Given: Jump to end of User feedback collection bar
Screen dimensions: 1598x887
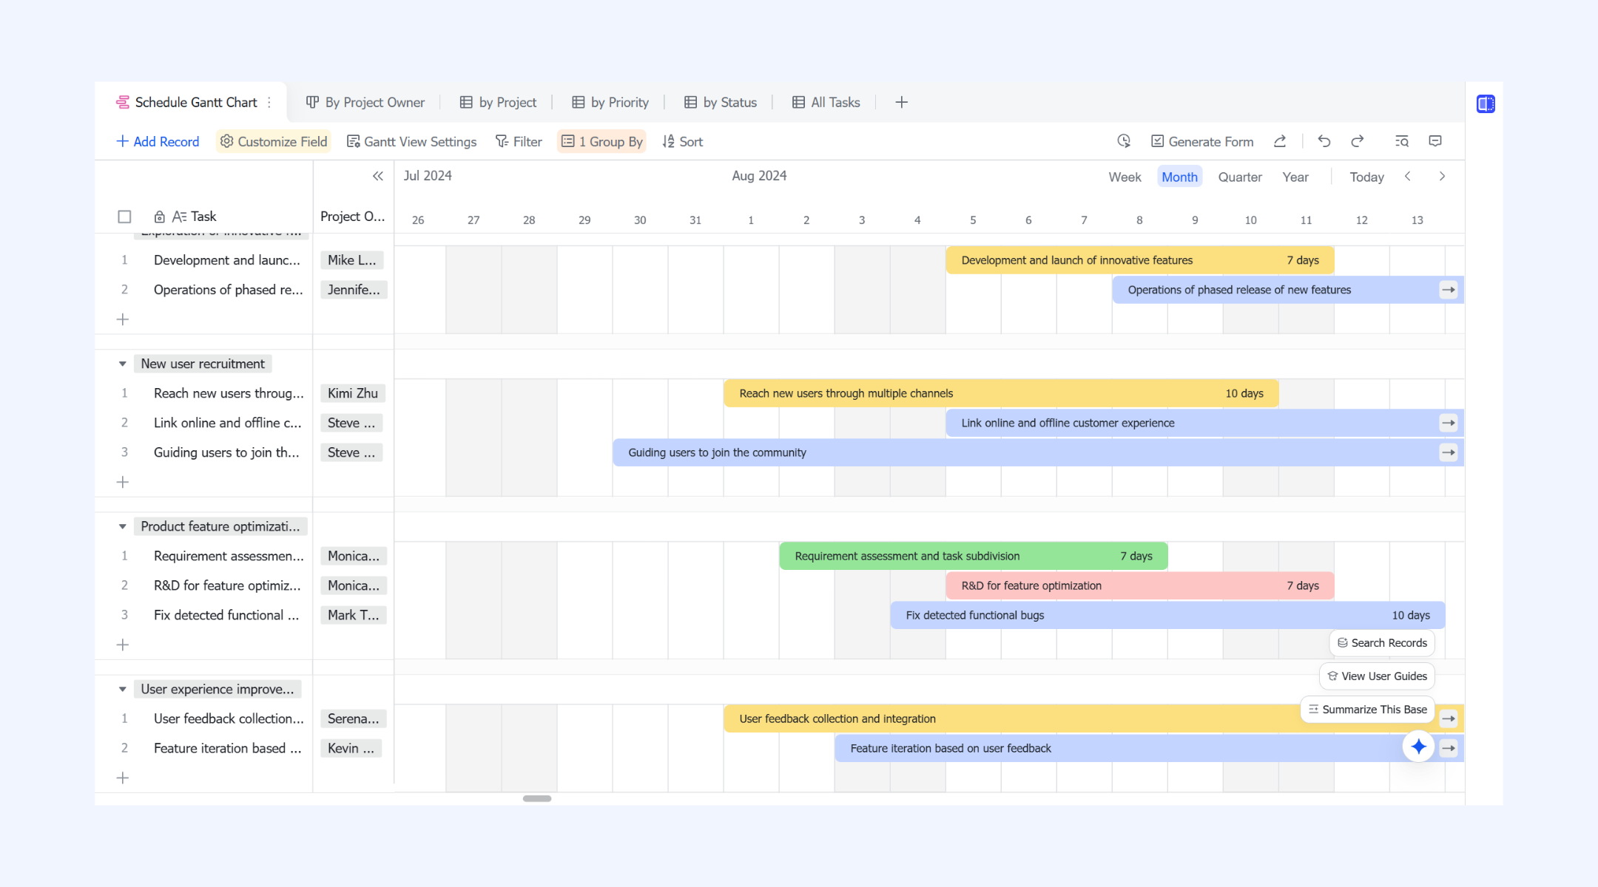Looking at the screenshot, I should point(1449,718).
